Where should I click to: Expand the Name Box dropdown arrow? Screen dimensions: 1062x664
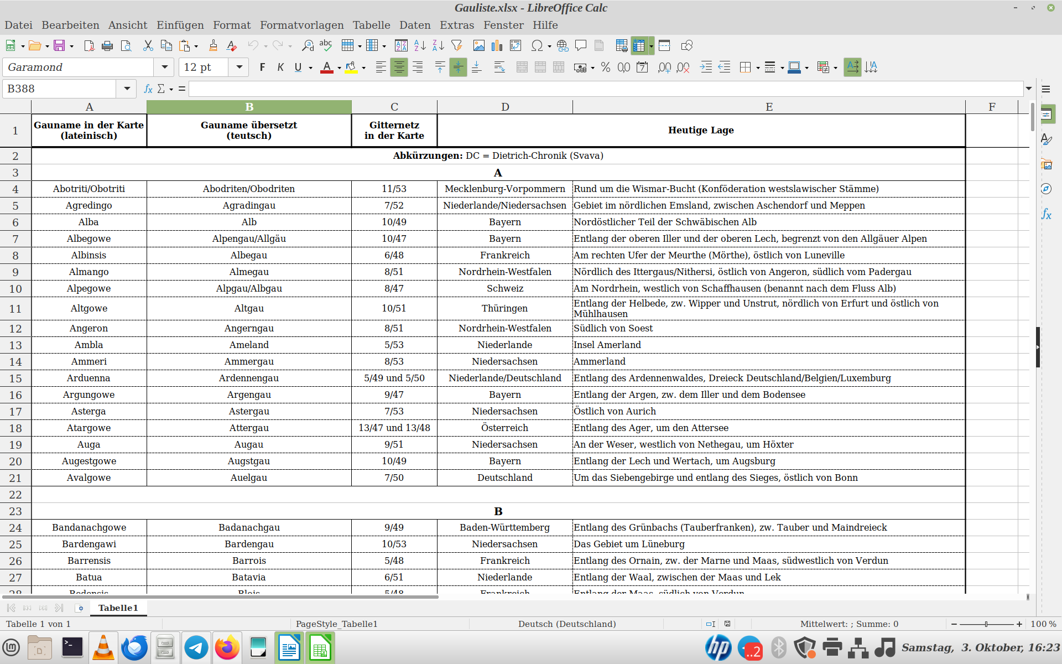[127, 89]
